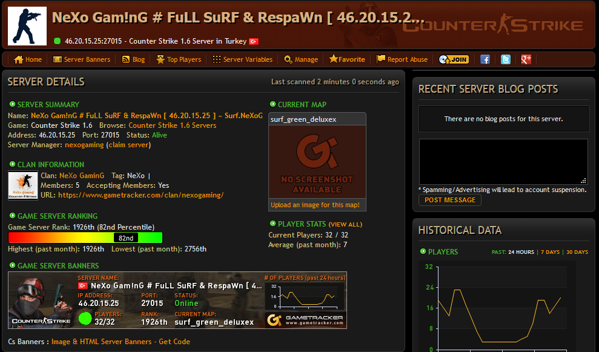
Task: Open the Report Abuse menu item
Action: 407,59
